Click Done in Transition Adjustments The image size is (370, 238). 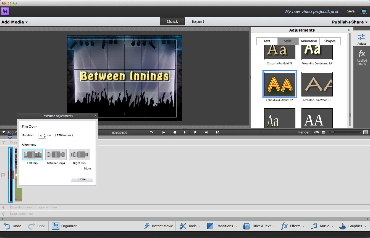tap(82, 179)
